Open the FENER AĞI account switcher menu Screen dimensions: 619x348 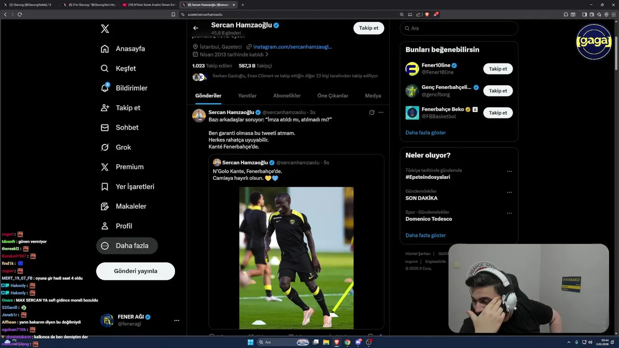coord(177,320)
